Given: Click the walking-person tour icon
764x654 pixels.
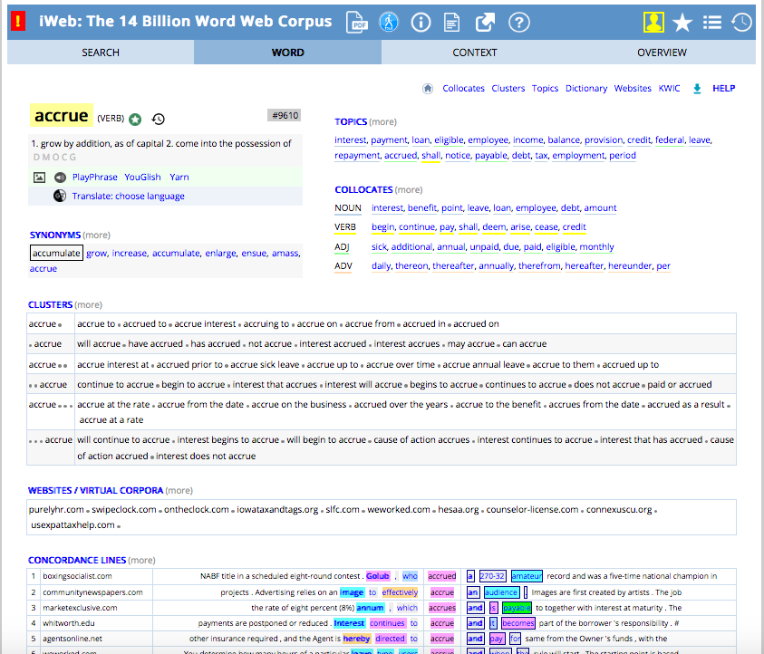Looking at the screenshot, I should pos(388,22).
